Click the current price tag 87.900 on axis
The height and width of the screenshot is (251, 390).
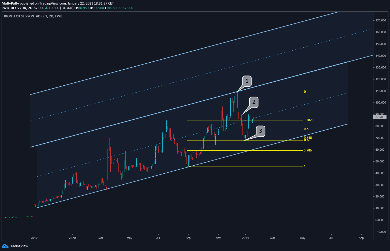pos(380,117)
